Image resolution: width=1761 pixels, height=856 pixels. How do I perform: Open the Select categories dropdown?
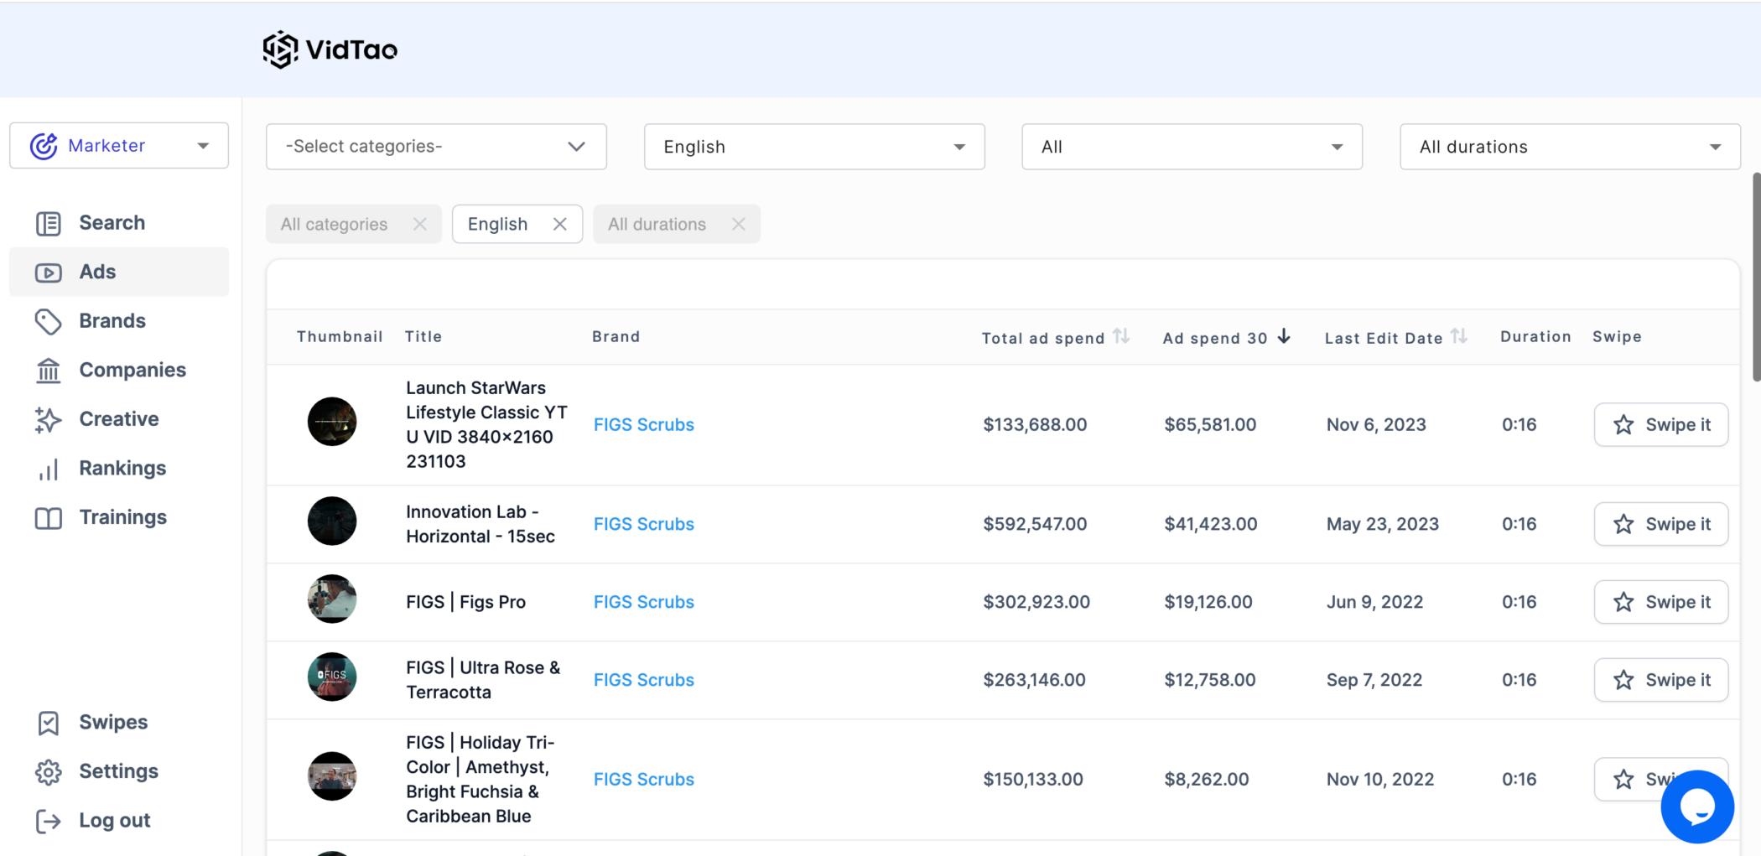tap(436, 147)
